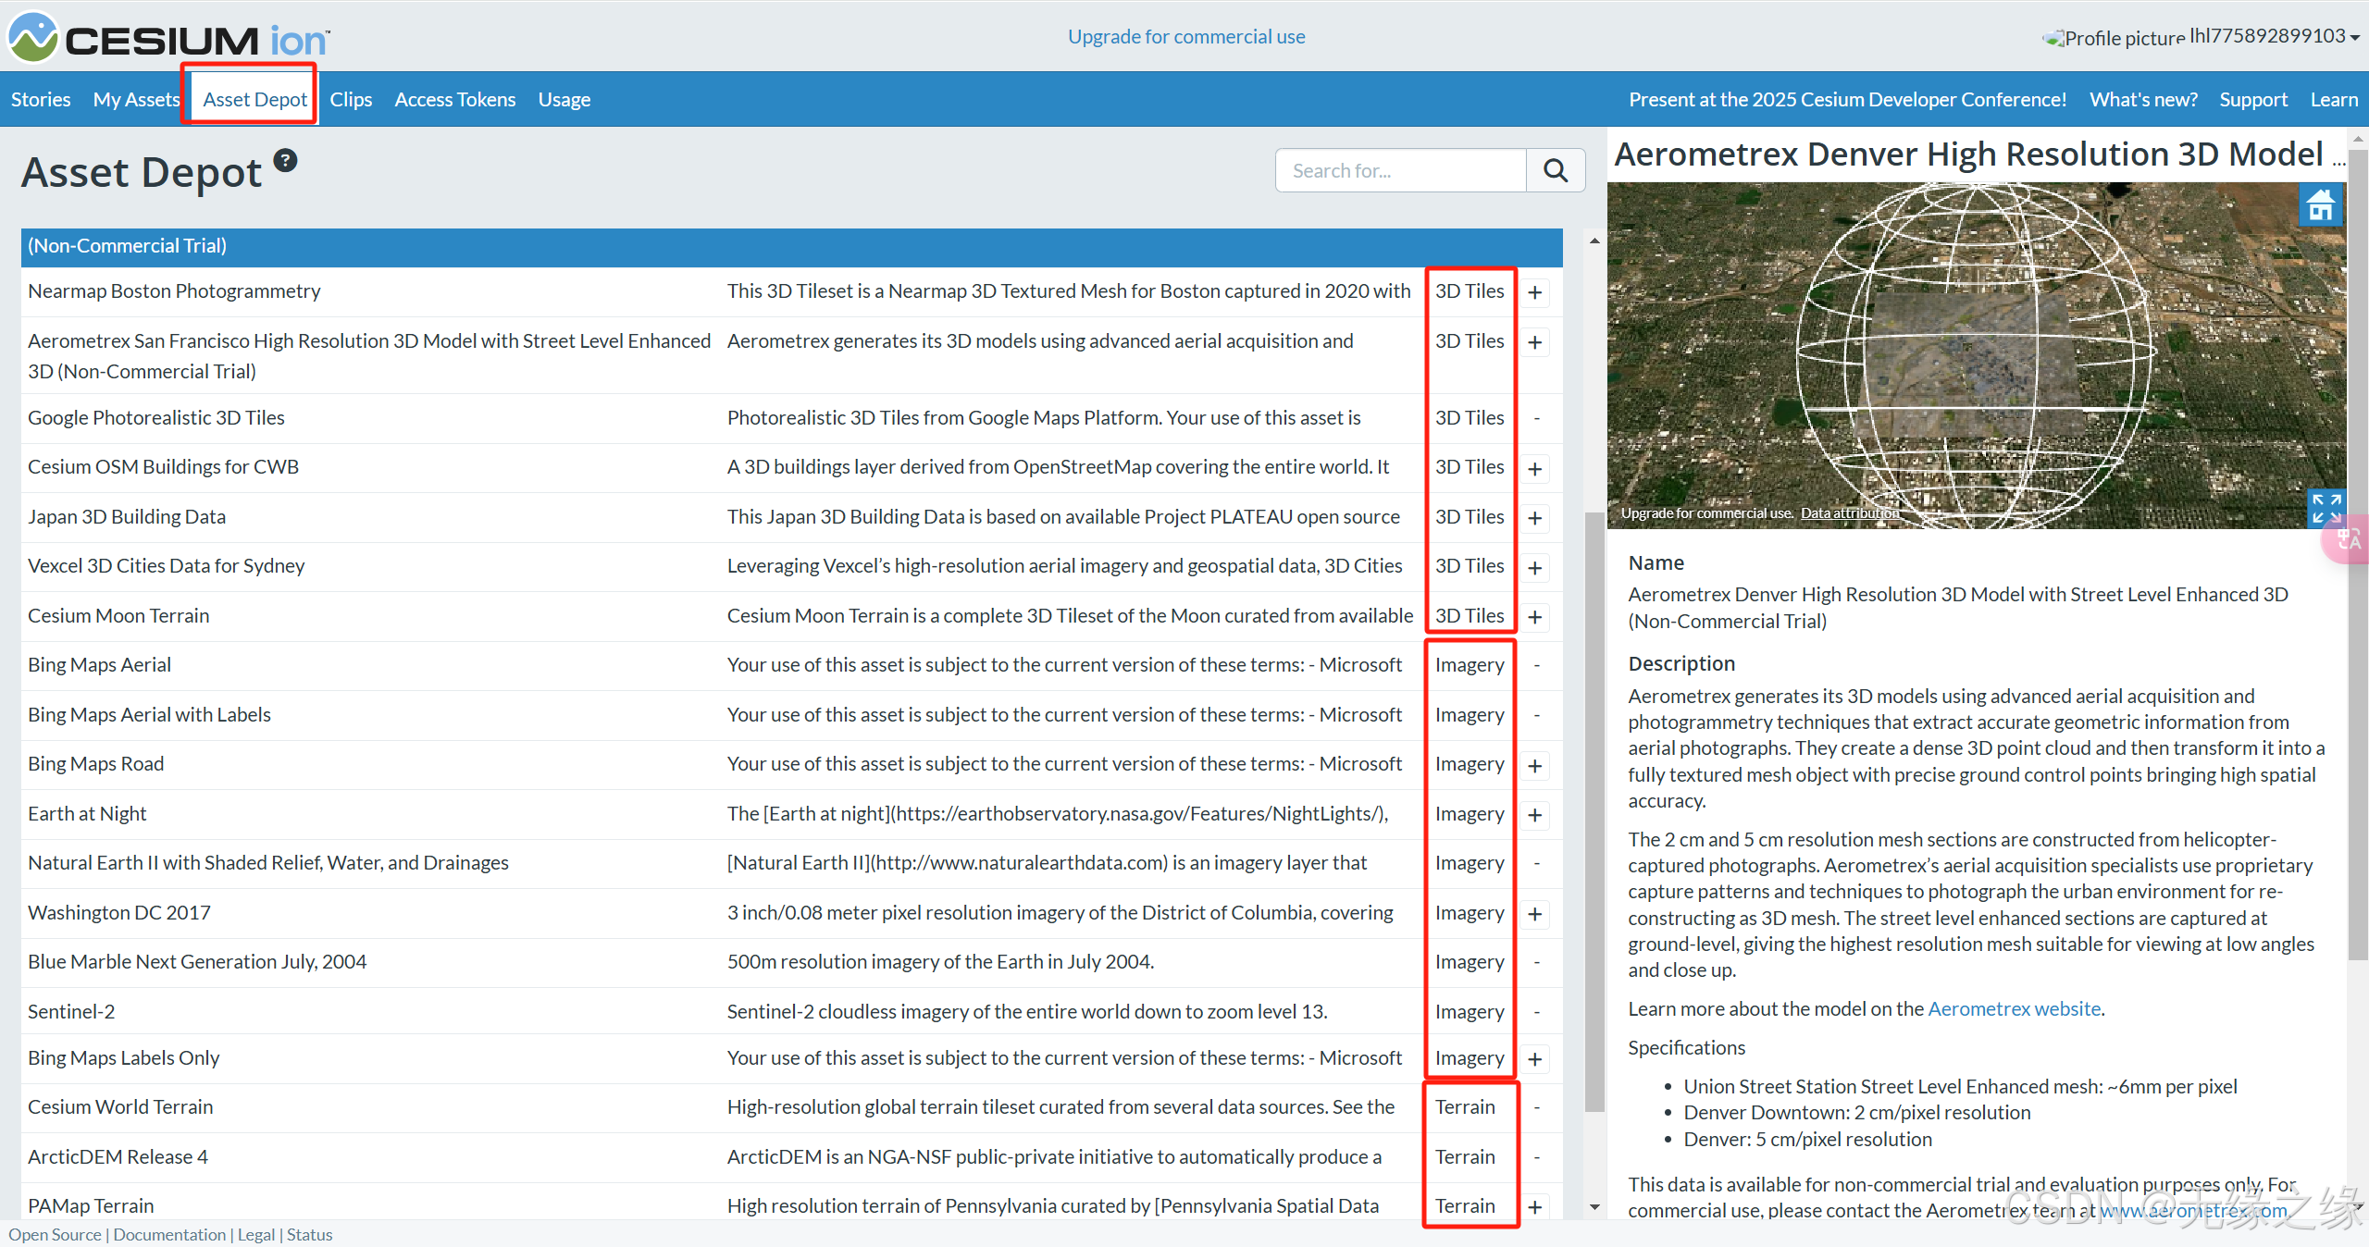Image resolution: width=2369 pixels, height=1247 pixels.
Task: Click the Data attribution link in preview
Action: (x=1849, y=513)
